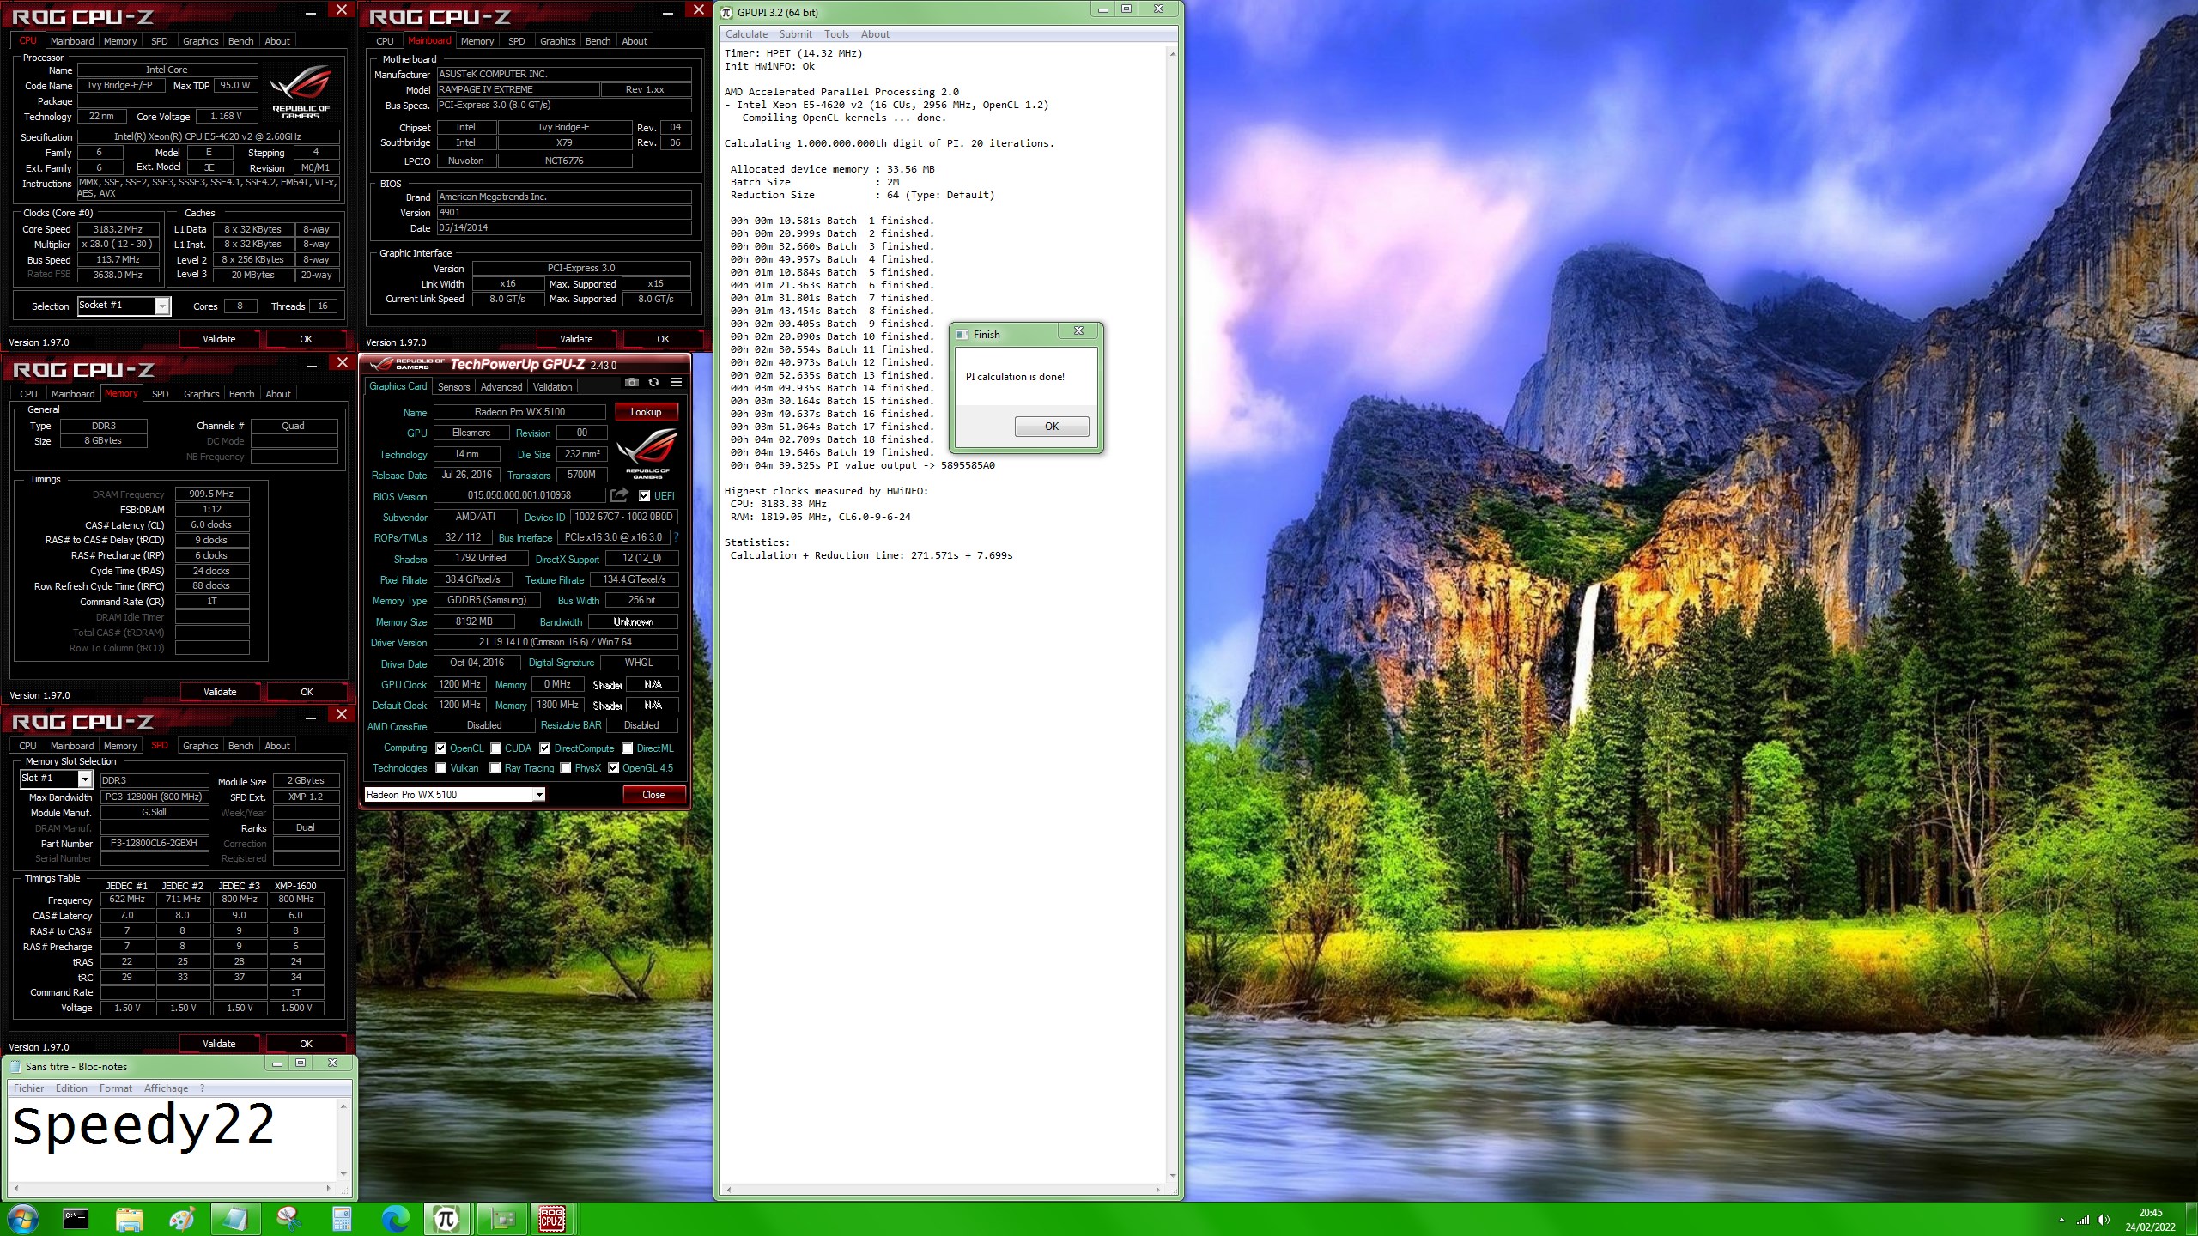Open the Fichier menu in Notepad
This screenshot has height=1236, width=2198.
click(28, 1088)
